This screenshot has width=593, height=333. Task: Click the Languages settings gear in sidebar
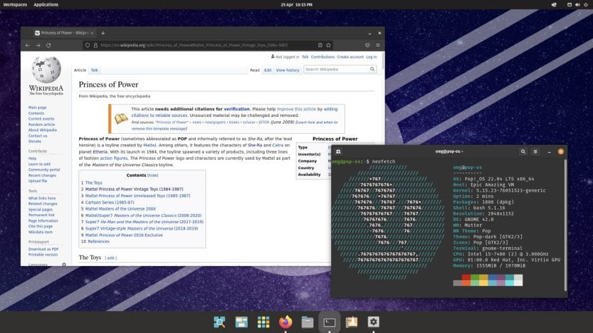[x=64, y=265]
